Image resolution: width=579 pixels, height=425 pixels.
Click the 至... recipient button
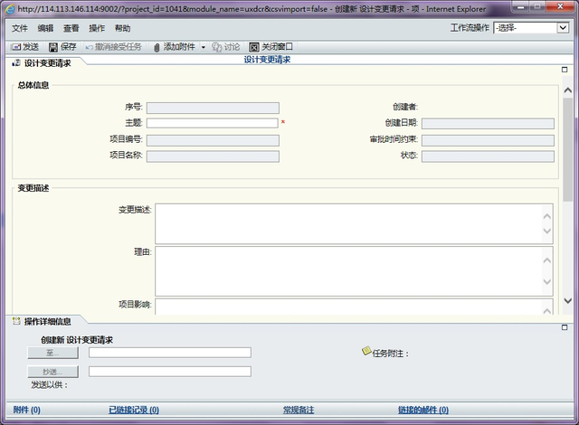[x=52, y=353]
